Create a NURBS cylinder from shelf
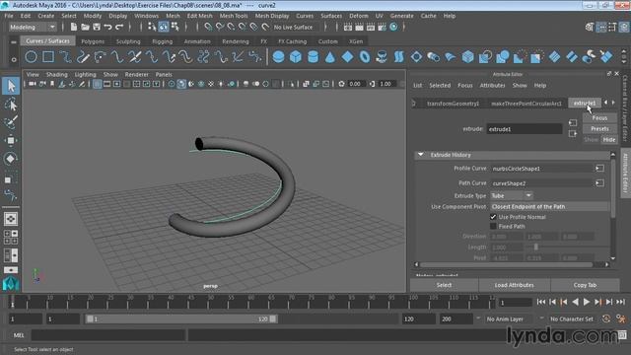This screenshot has height=355, width=631. click(x=314, y=57)
